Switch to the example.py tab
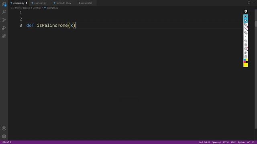257x144 pixels. (x=19, y=3)
